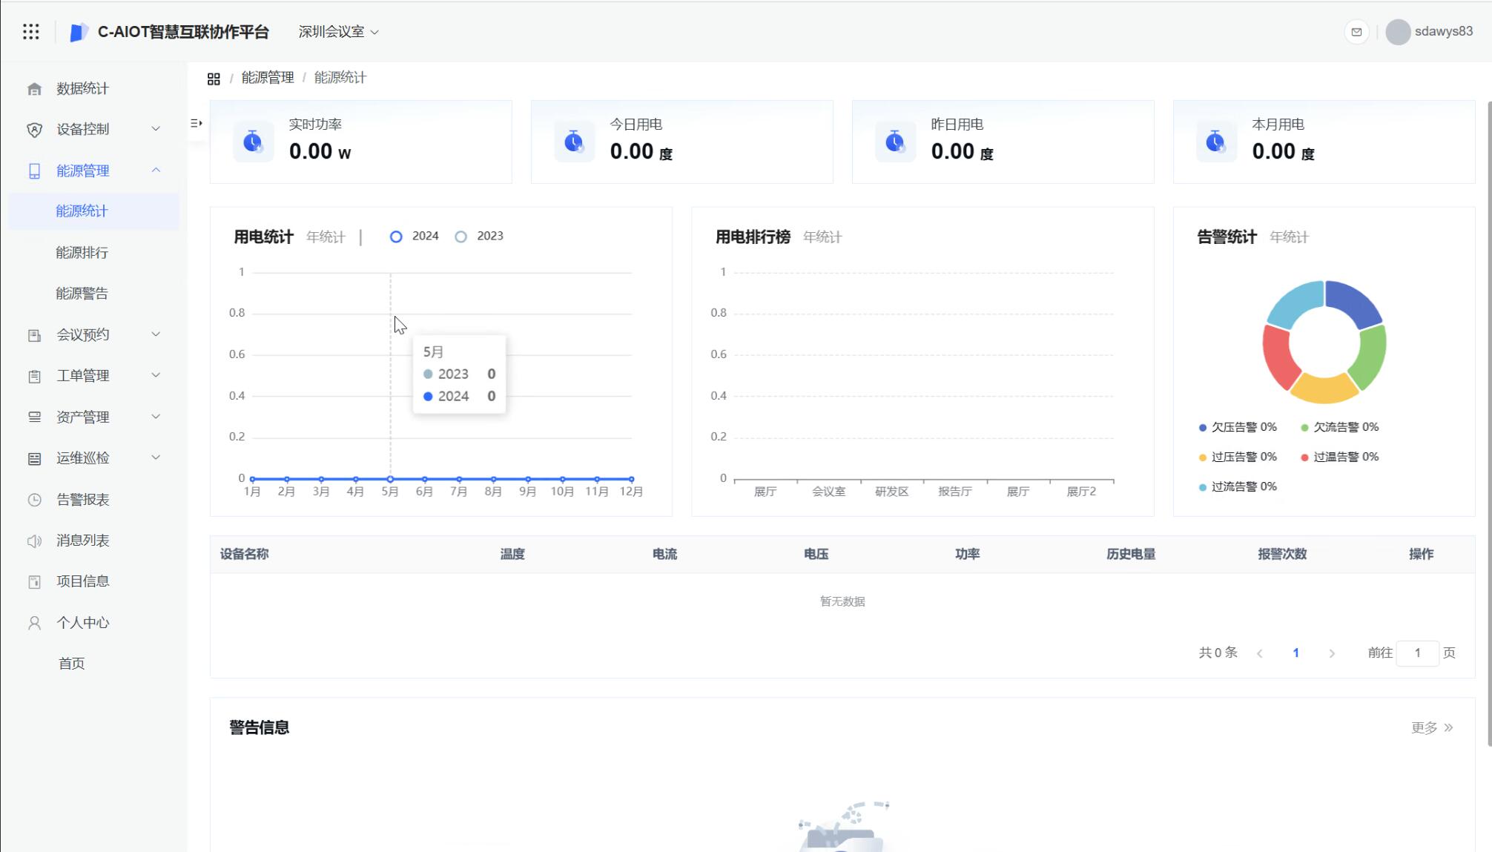Collapse the 能源管理 submenu chevron
The image size is (1492, 852).
click(156, 171)
